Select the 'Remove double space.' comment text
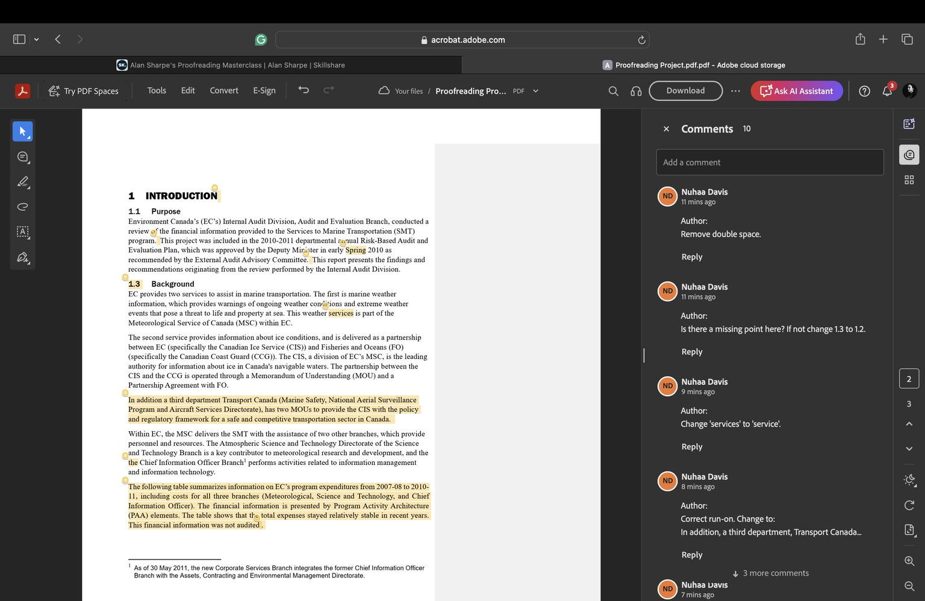This screenshot has height=601, width=925. coord(721,234)
